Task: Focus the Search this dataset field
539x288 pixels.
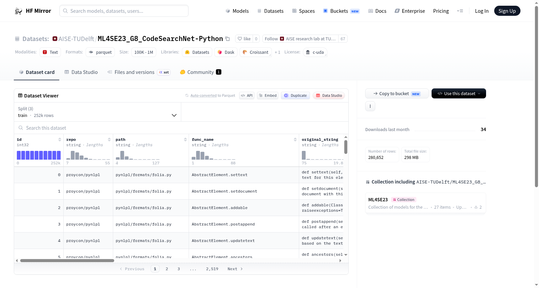Action: click(x=181, y=128)
